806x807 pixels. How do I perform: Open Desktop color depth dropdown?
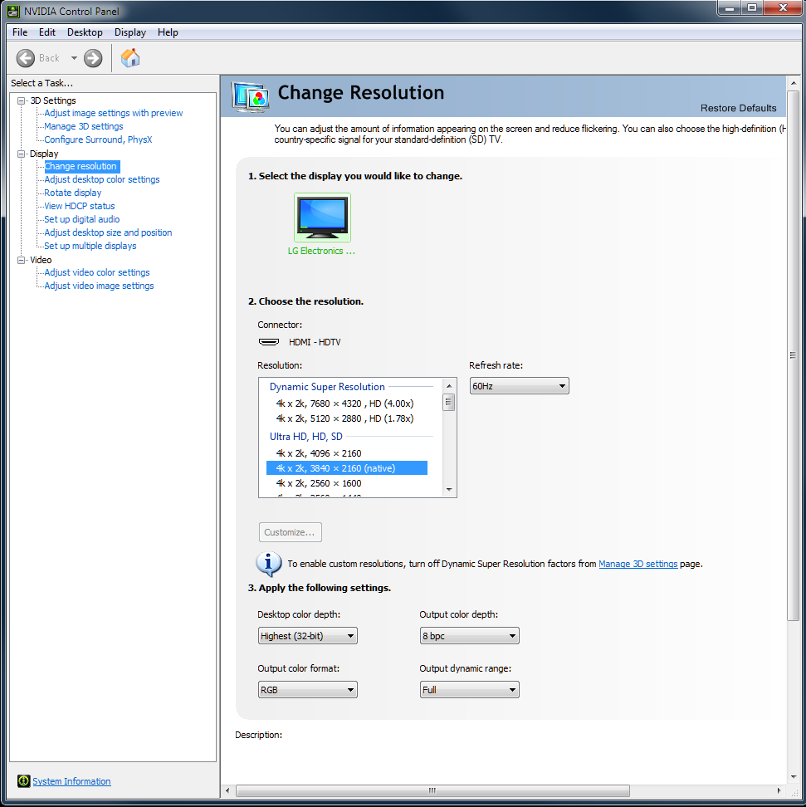[307, 636]
